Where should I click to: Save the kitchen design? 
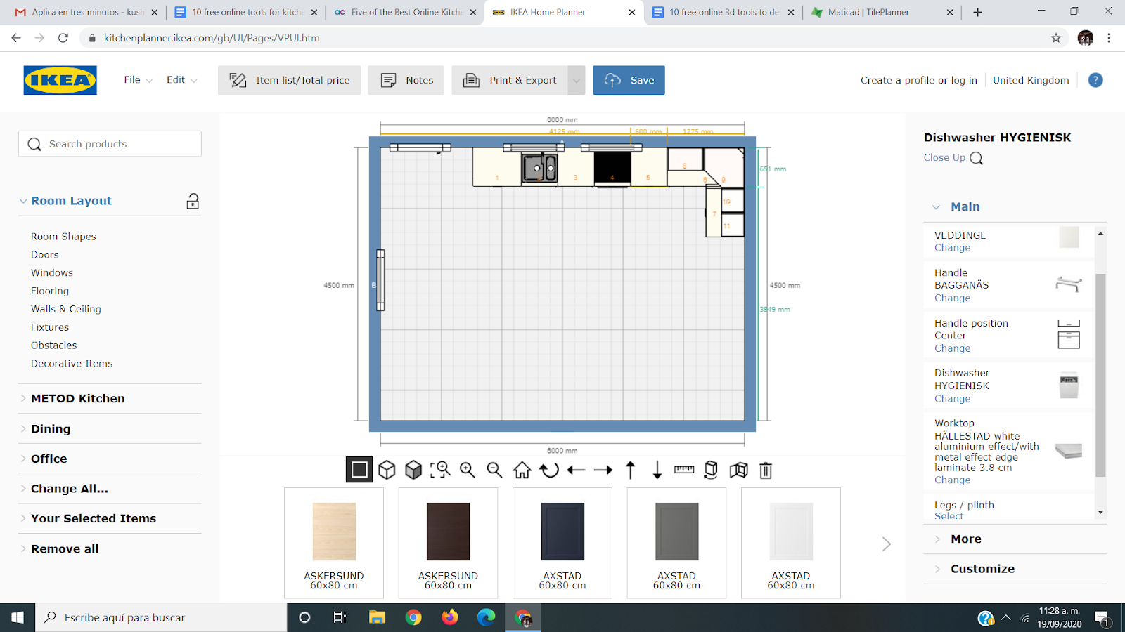629,80
